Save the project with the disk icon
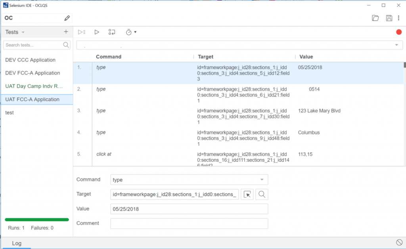 tap(389, 18)
